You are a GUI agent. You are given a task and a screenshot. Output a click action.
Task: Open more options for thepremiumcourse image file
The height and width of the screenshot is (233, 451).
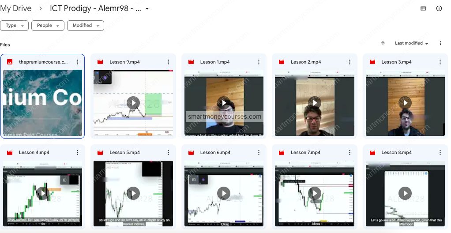pyautogui.click(x=78, y=62)
